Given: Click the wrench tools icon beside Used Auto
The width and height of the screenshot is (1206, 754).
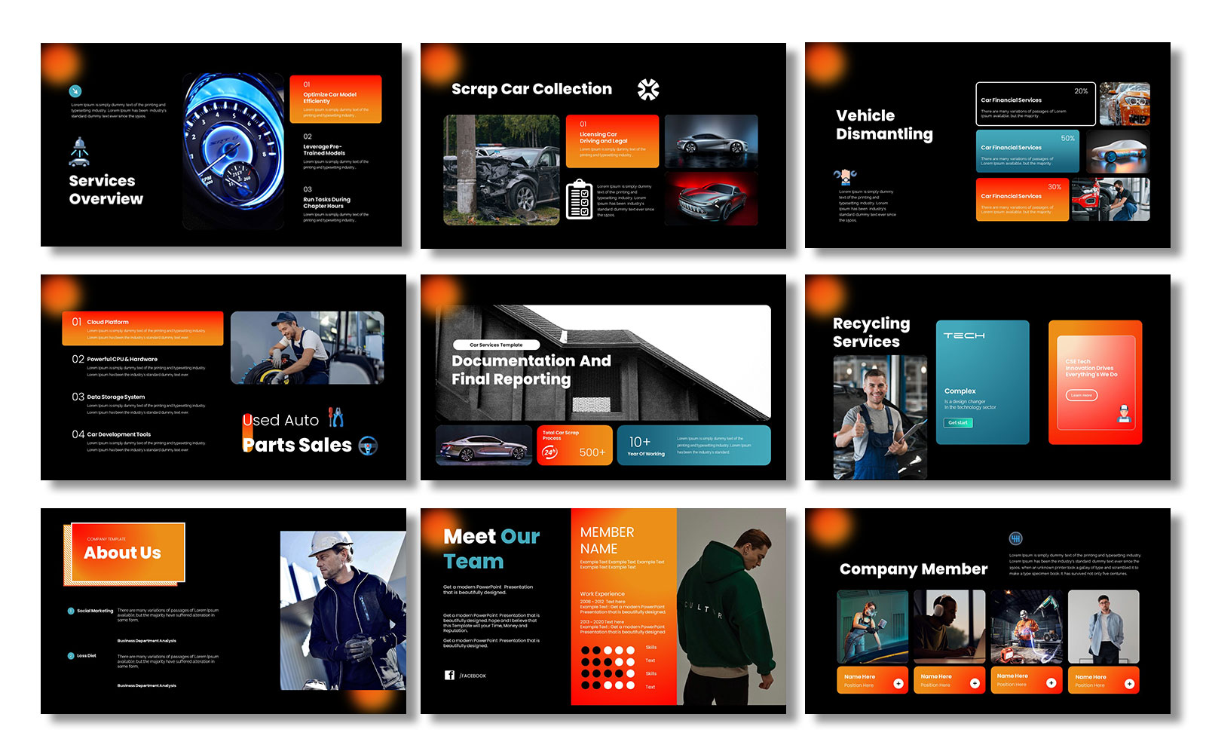Looking at the screenshot, I should (336, 418).
